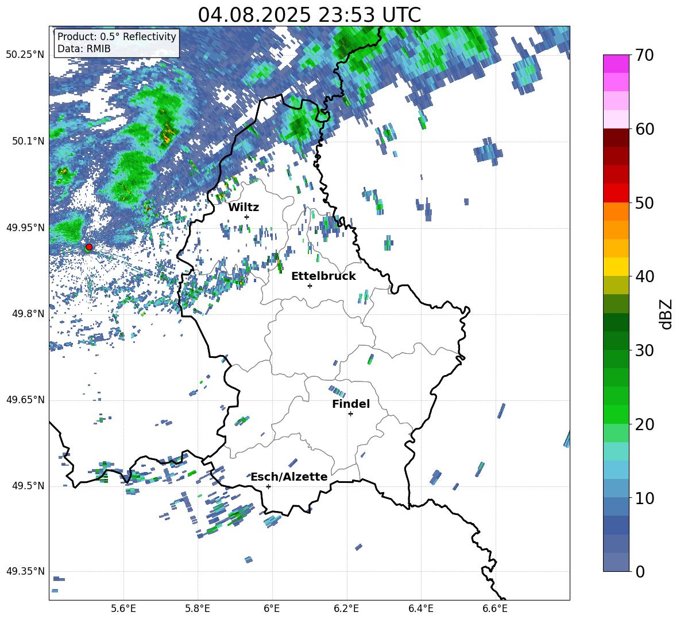Click the 'Data: RMIB' text
The image size is (680, 620).
pyautogui.click(x=84, y=49)
